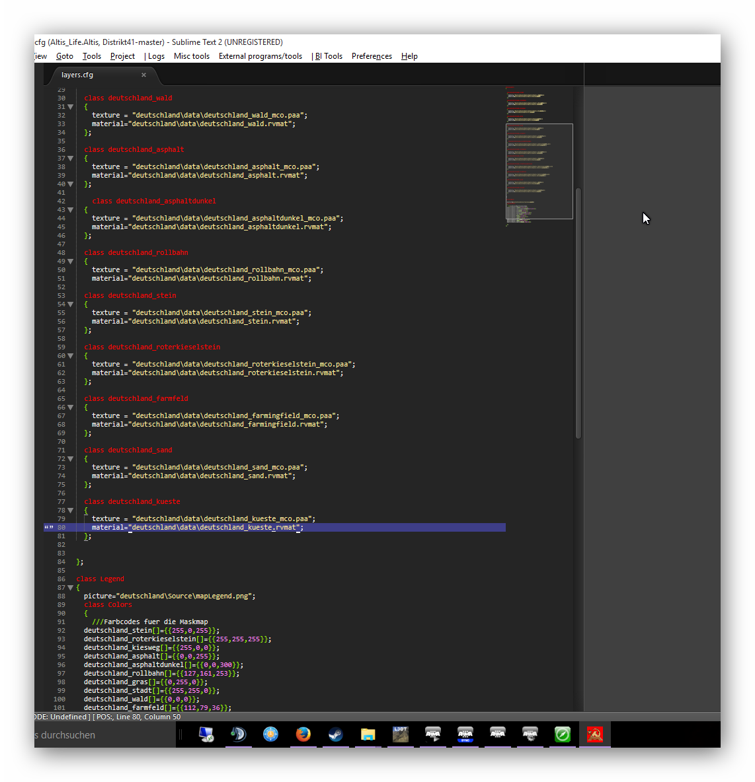Launch Steam from the taskbar
755x782 pixels.
tap(336, 734)
